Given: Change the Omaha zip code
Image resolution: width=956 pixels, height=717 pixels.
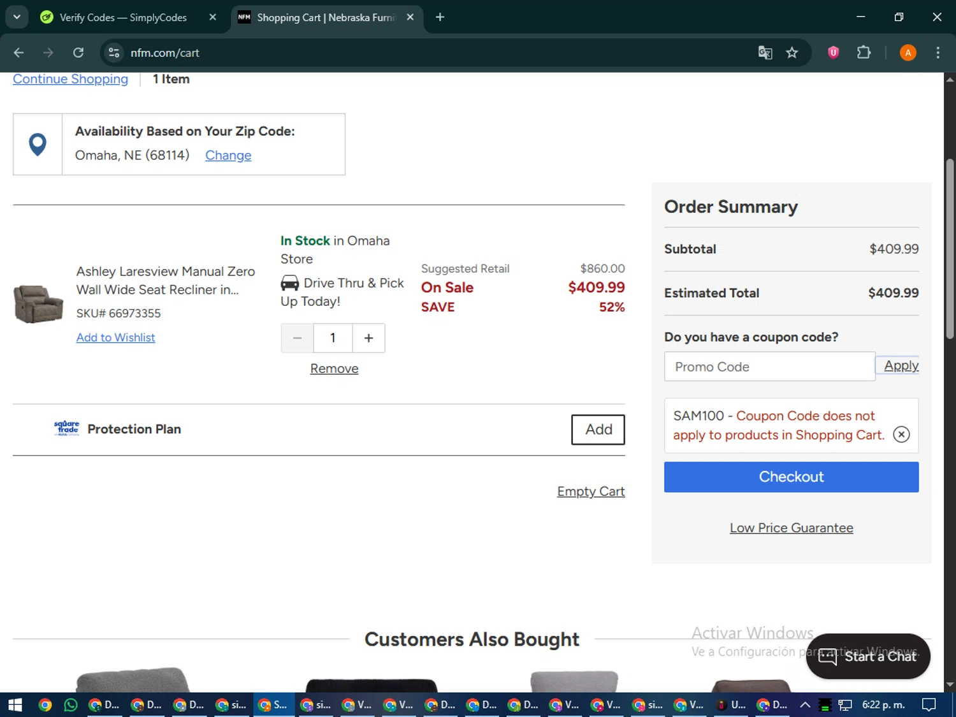Looking at the screenshot, I should coord(228,155).
